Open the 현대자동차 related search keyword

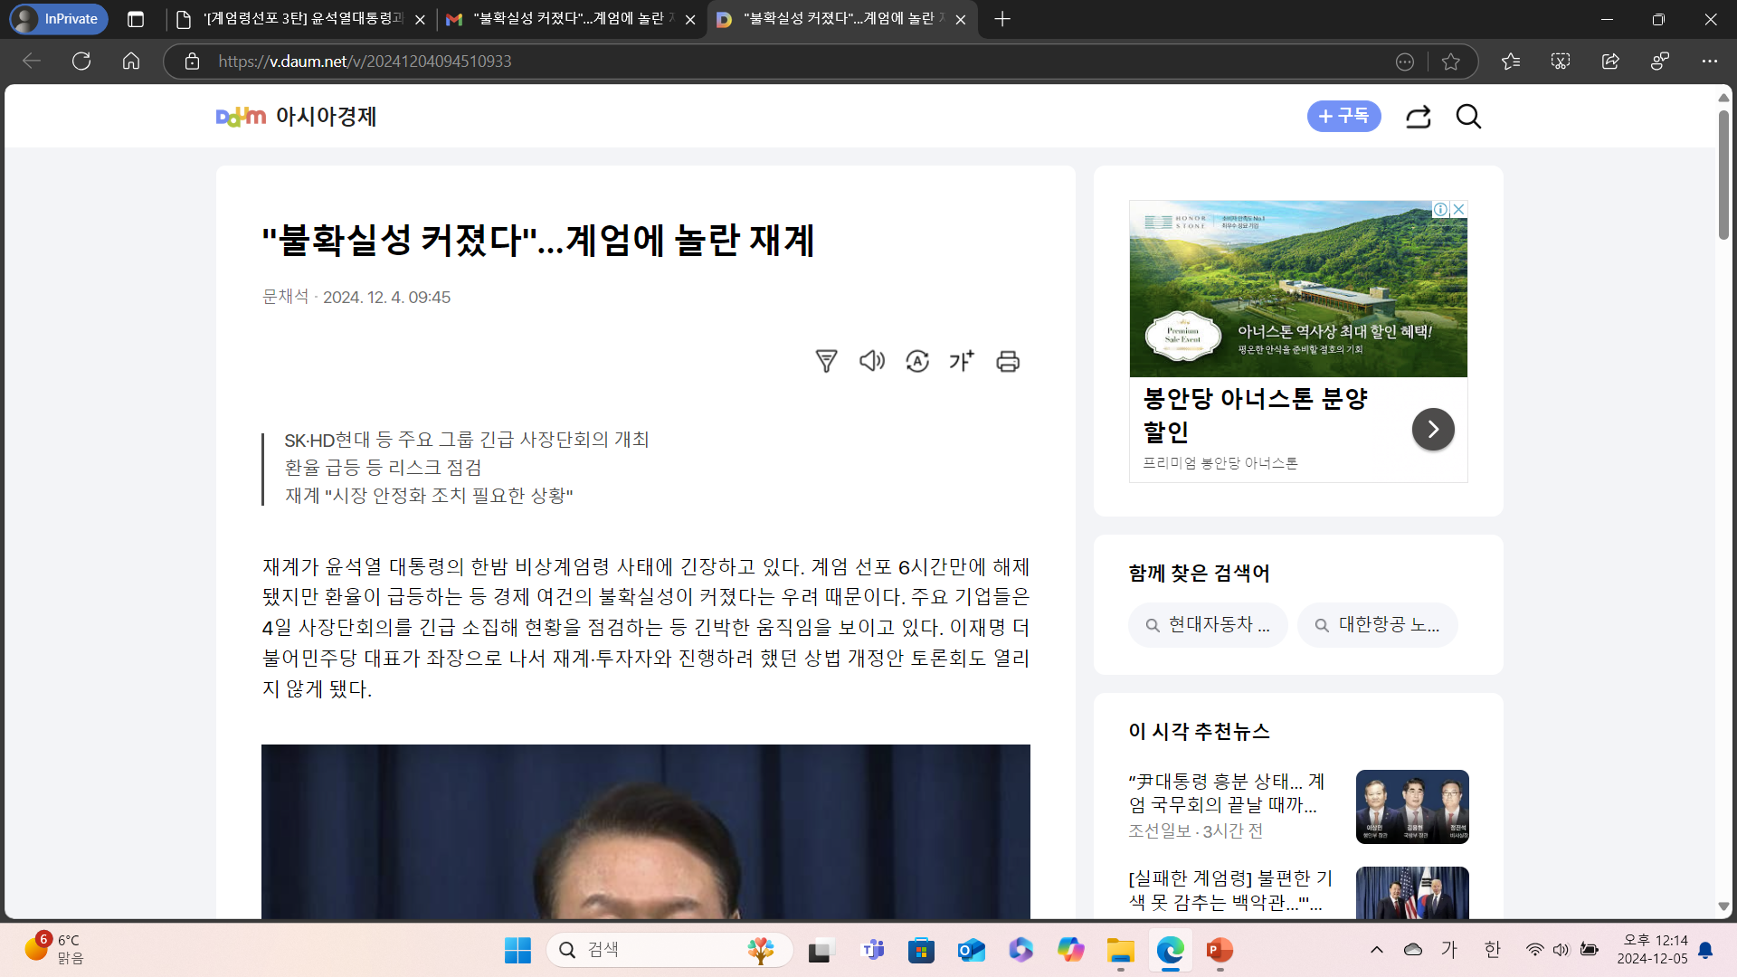[1208, 625]
